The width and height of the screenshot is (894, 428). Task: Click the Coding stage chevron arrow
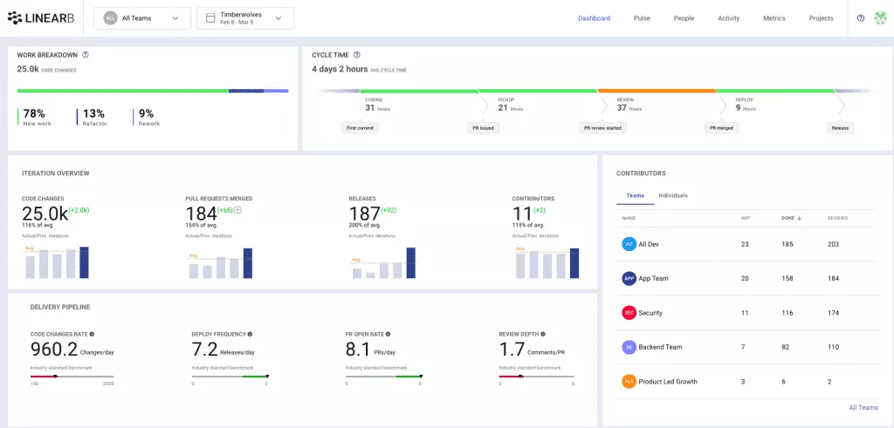[485, 105]
